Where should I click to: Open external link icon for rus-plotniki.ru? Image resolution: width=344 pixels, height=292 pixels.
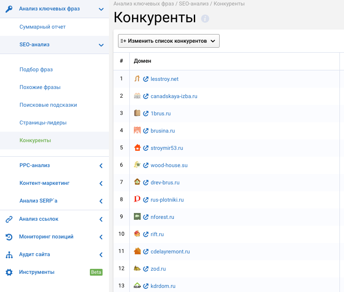(146, 200)
